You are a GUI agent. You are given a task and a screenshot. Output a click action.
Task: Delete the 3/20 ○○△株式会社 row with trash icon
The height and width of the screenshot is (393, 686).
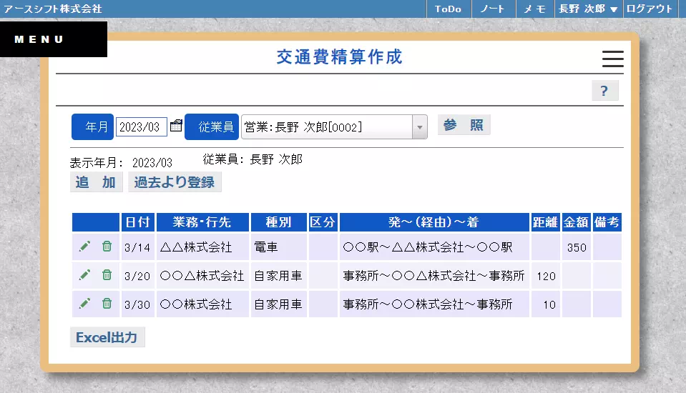pos(107,275)
